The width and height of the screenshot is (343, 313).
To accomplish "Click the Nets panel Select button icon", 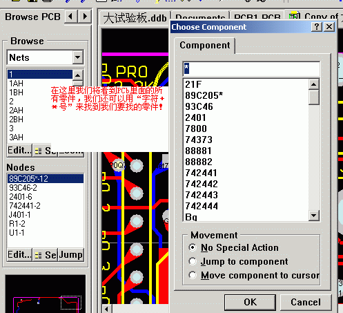I will [38, 151].
